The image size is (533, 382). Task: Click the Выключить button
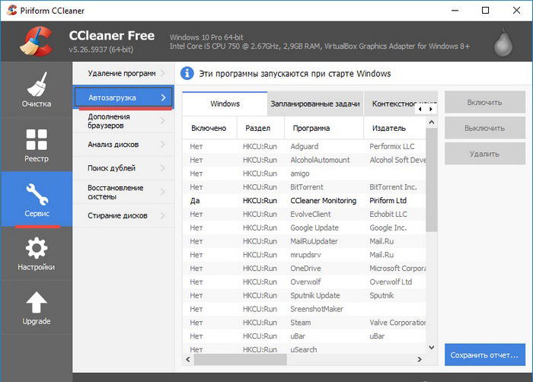485,128
